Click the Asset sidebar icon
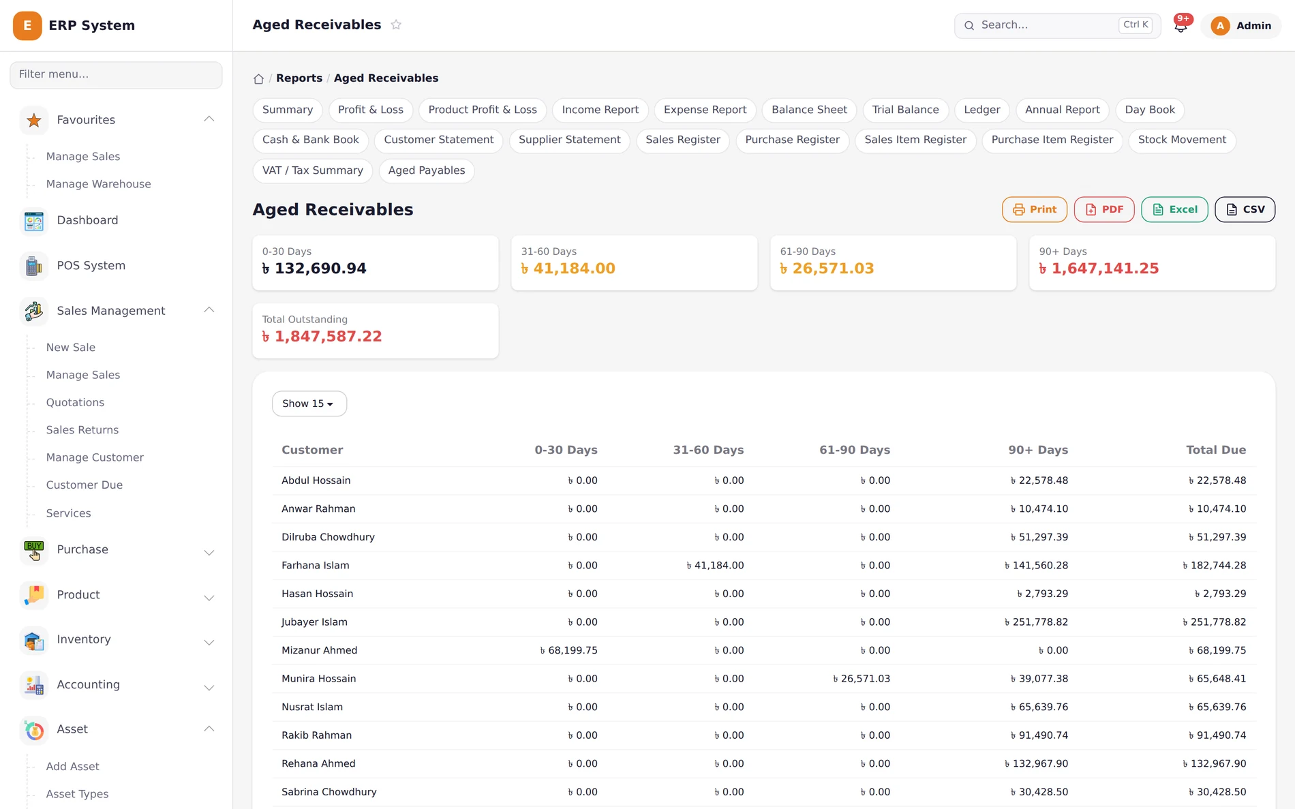 (x=34, y=730)
